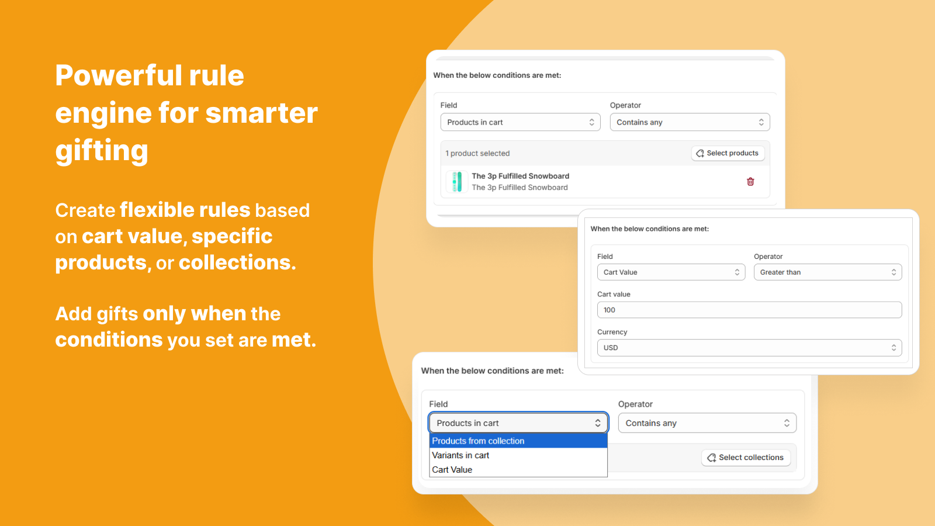Choose Cart Value option in dropdown list

click(x=518, y=470)
